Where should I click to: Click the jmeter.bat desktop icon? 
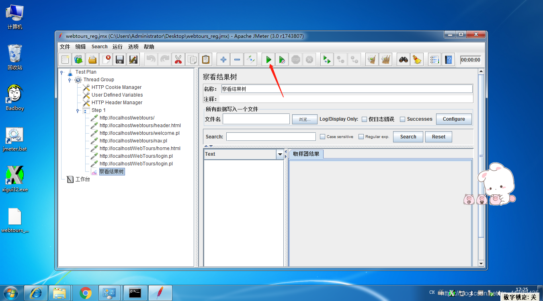click(x=15, y=139)
